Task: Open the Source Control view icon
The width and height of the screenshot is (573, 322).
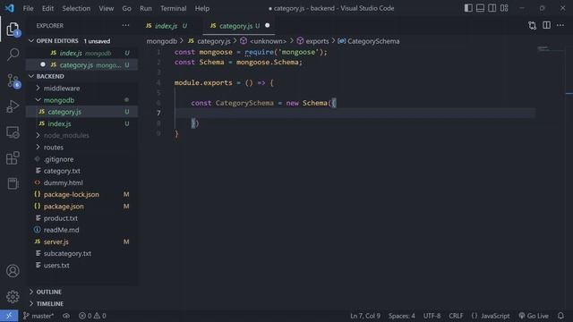Action: (13, 80)
